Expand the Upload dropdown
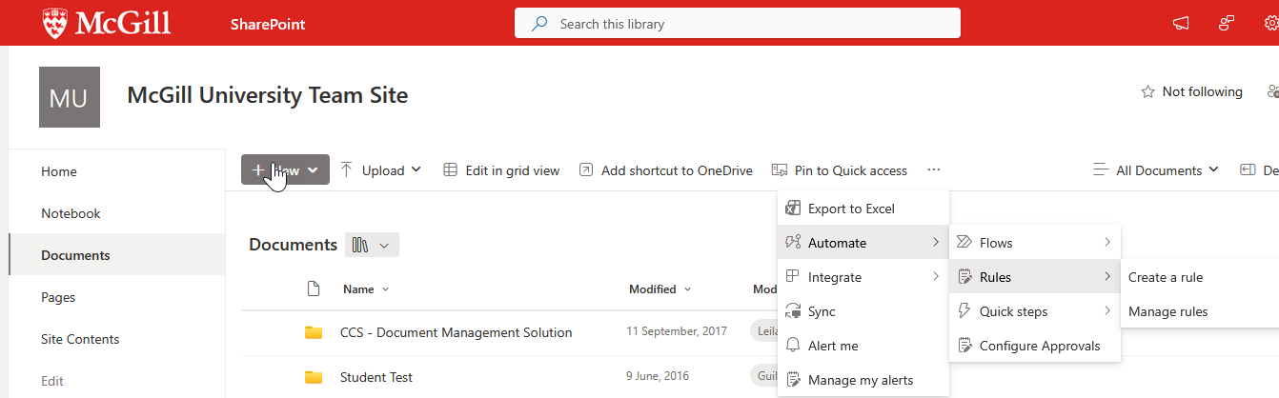 click(x=380, y=170)
